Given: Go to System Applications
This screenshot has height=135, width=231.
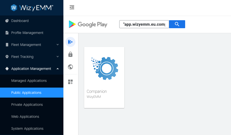Looking at the screenshot, I should pos(32,129).
